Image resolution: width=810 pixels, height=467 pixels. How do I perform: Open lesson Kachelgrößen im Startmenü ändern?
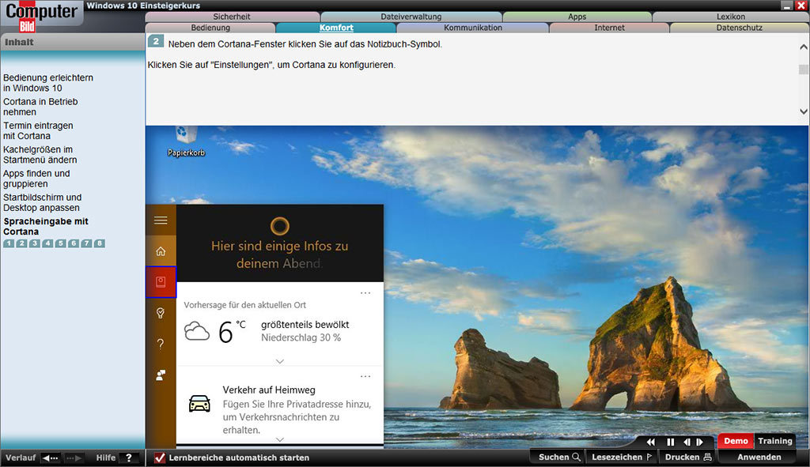[x=40, y=155]
